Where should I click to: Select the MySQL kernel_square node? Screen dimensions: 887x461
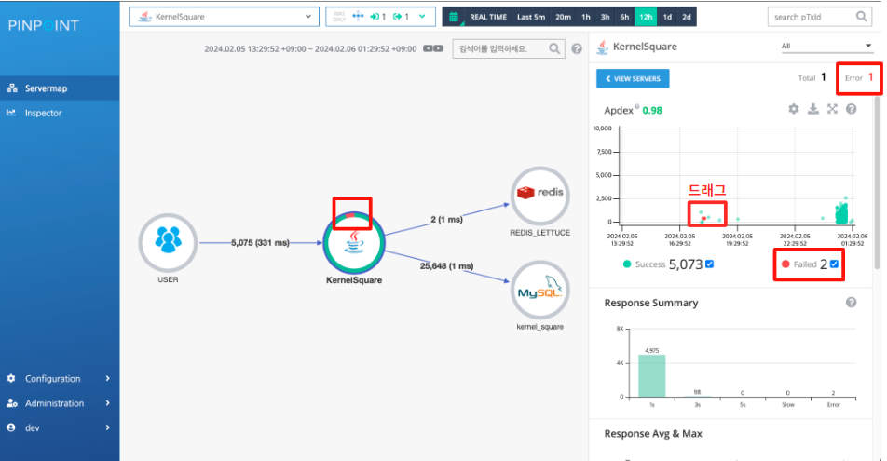tap(540, 291)
